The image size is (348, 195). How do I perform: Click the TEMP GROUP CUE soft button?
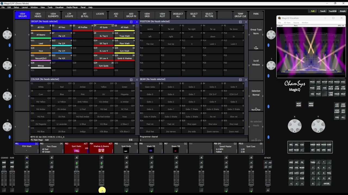point(240,15)
